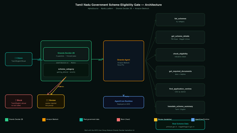Click the 'Amazon Bedrock' legend label
237x133 pixels.
coord(52,119)
